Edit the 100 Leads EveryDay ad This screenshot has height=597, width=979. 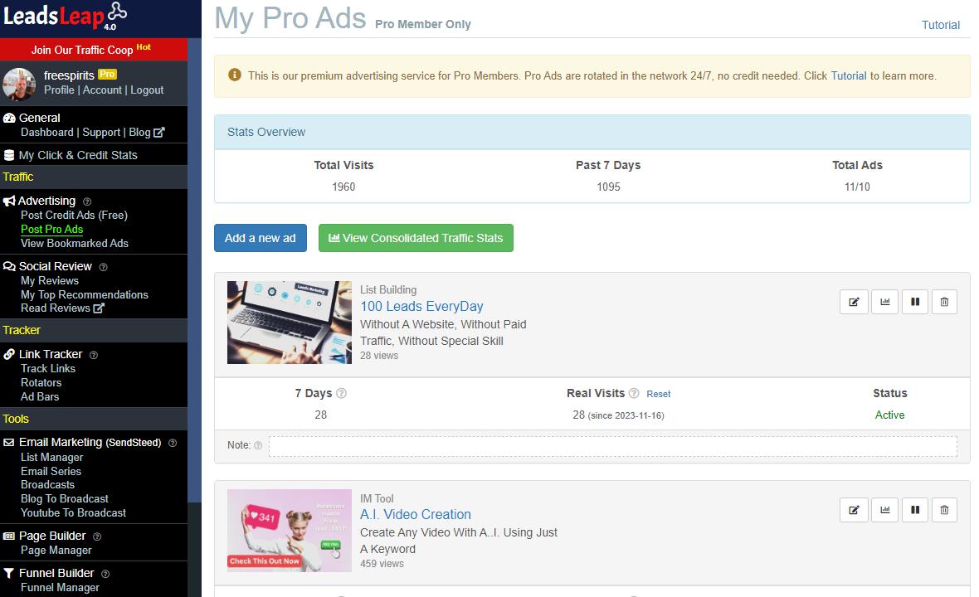click(854, 302)
